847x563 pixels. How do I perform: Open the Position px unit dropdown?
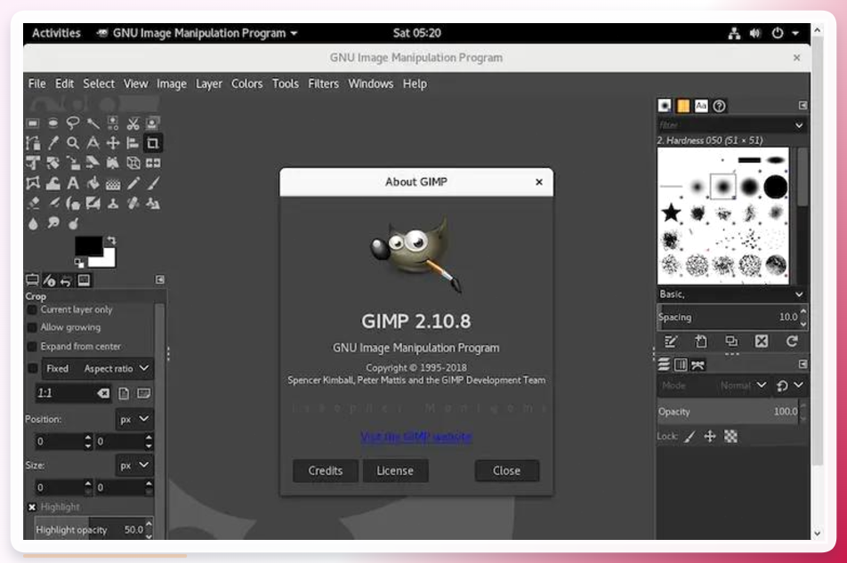pos(134,419)
